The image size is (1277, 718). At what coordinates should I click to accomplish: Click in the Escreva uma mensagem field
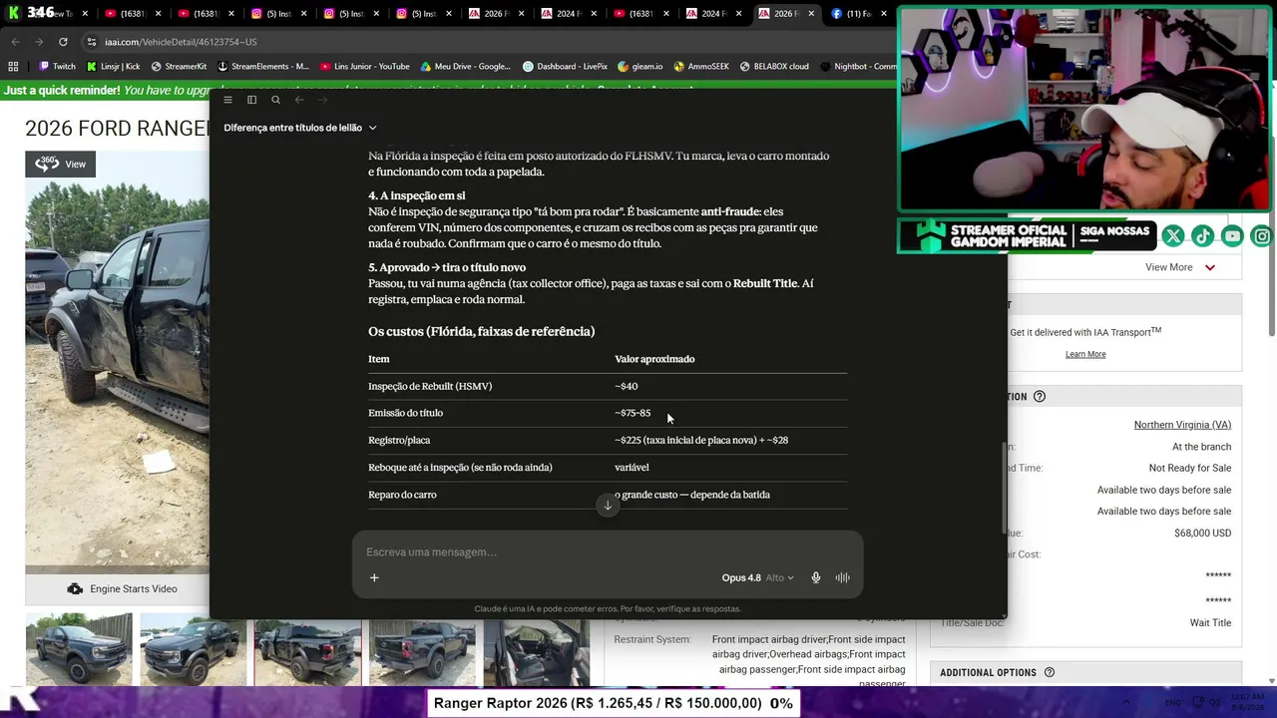608,552
